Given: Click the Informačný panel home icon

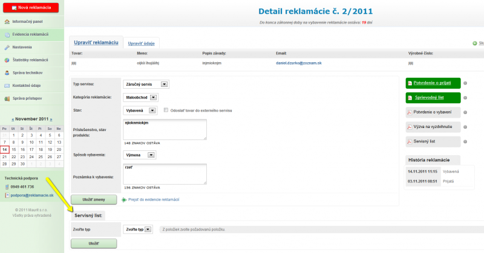Looking at the screenshot, I should pyautogui.click(x=7, y=22).
